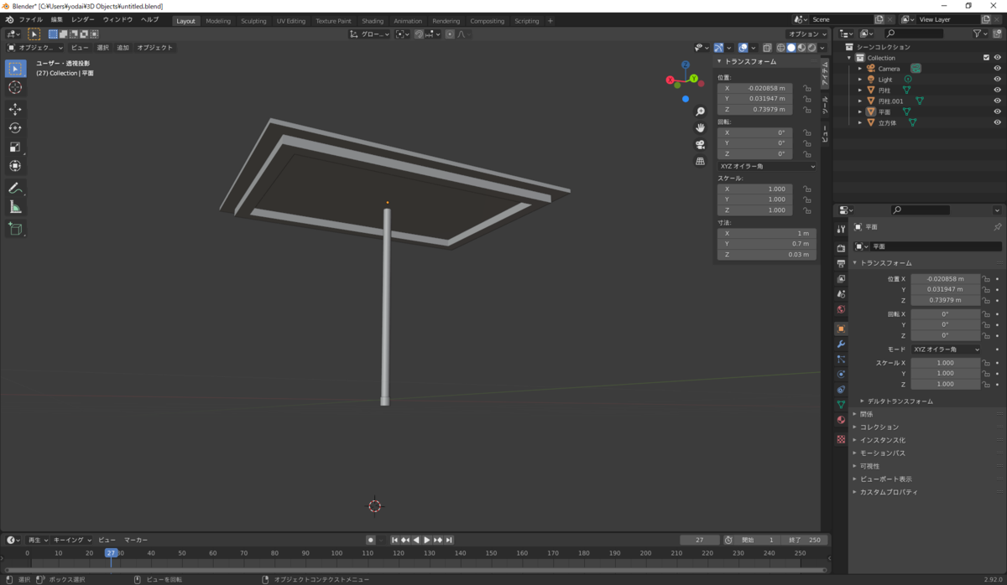
Task: Open the Material properties tab
Action: click(x=841, y=420)
